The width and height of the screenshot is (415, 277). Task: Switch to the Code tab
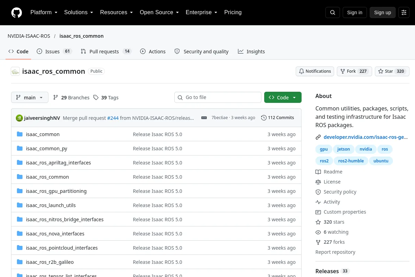click(x=18, y=51)
